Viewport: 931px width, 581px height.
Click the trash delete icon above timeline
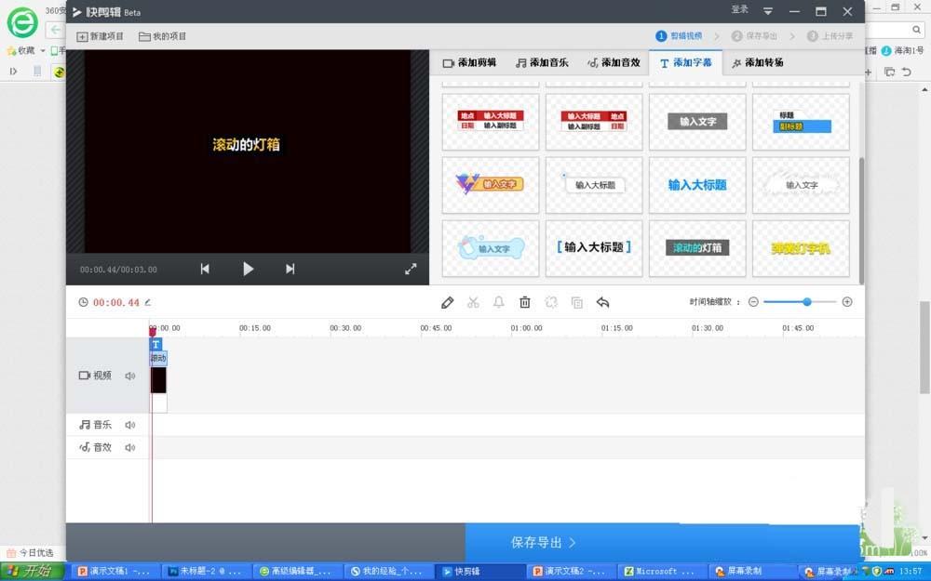[x=524, y=302]
